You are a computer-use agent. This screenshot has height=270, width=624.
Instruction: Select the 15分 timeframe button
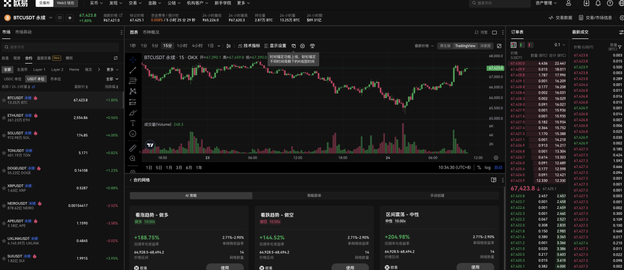(x=168, y=46)
